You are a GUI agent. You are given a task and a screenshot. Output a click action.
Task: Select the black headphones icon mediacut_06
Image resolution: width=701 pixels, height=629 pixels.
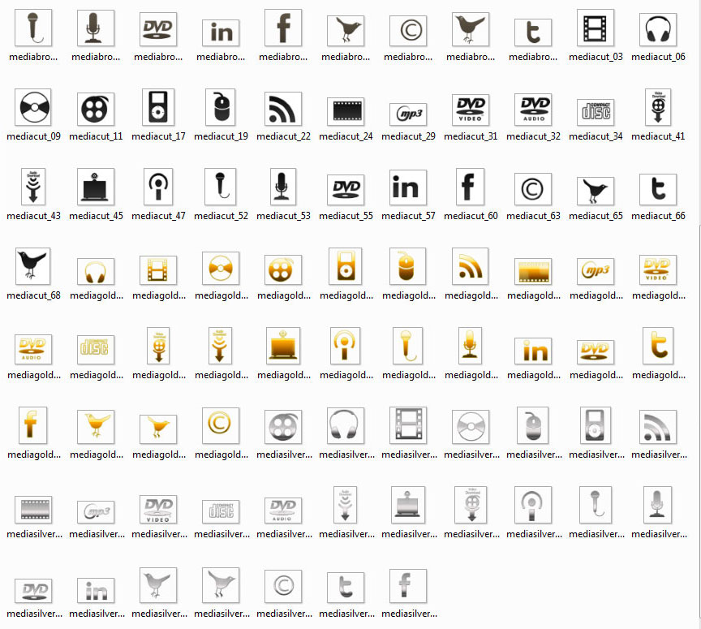[x=658, y=29]
